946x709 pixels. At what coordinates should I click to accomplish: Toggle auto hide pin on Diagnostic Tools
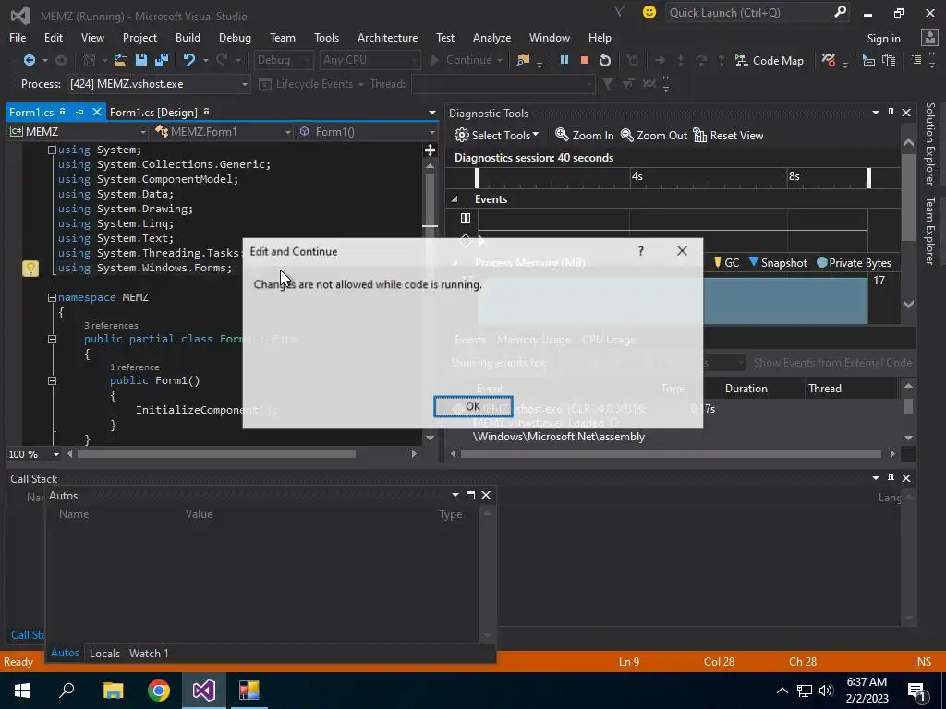(x=891, y=113)
